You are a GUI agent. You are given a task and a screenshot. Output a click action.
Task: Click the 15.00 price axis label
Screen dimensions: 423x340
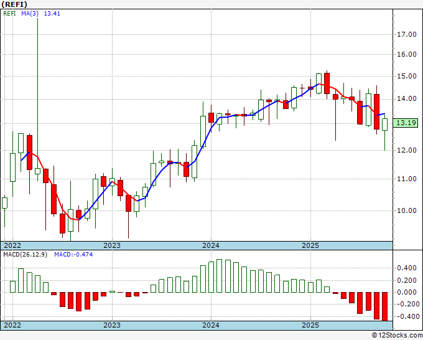coord(407,76)
